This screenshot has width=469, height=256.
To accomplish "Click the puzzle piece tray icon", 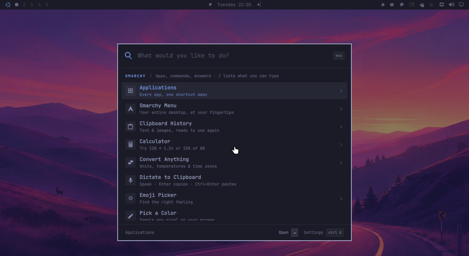I will (x=383, y=5).
